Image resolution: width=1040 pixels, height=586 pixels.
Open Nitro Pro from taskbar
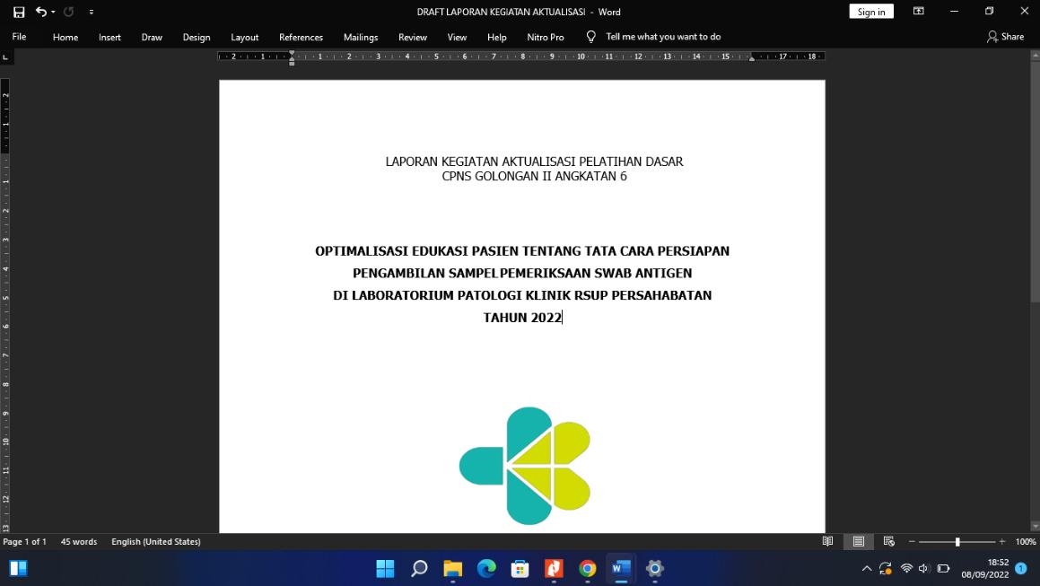pyautogui.click(x=554, y=569)
